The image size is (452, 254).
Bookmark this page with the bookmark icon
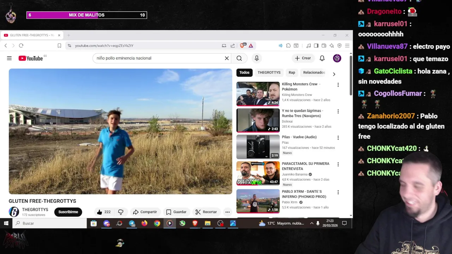tap(59, 46)
